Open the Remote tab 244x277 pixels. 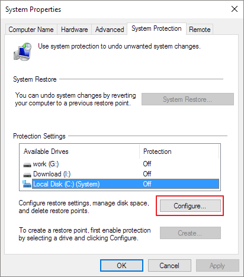click(200, 30)
